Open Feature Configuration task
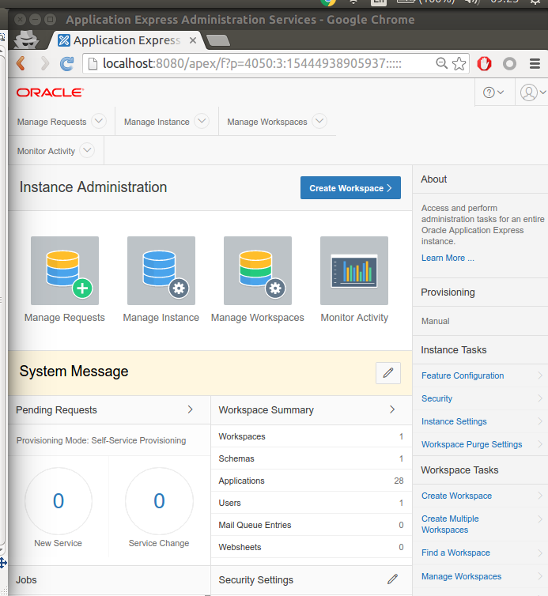The width and height of the screenshot is (548, 596). coord(463,375)
